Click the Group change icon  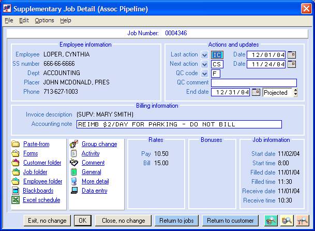click(x=74, y=144)
